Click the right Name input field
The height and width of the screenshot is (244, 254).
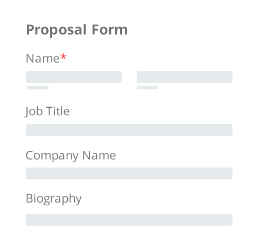185,77
